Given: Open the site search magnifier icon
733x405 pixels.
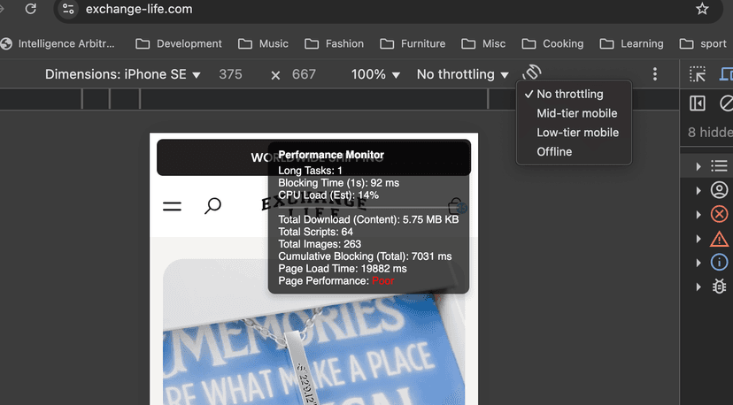Looking at the screenshot, I should tap(212, 205).
